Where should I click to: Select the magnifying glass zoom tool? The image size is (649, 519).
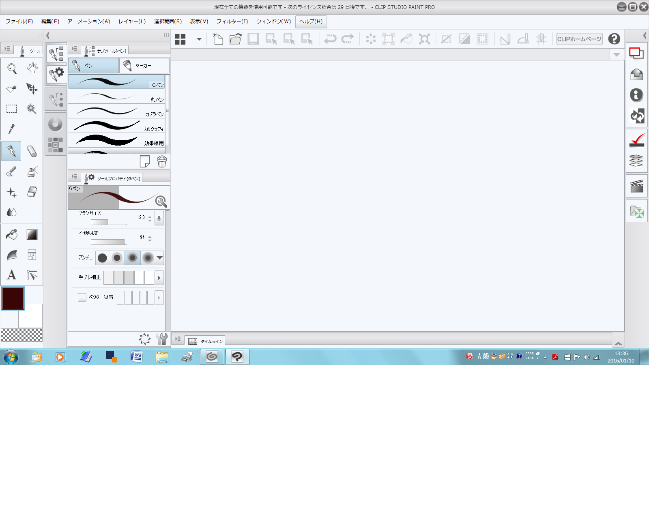tap(12, 69)
